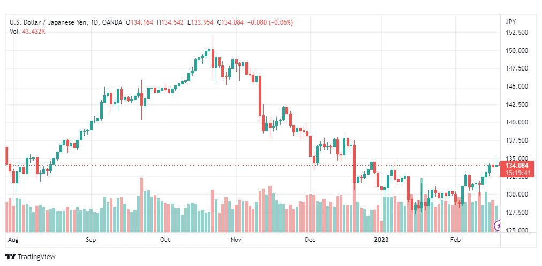Click the U.S. Dollar / Japanese Yen title

pos(49,22)
